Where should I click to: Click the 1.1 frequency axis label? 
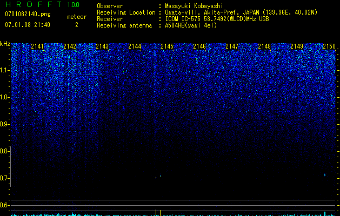coord(4,70)
